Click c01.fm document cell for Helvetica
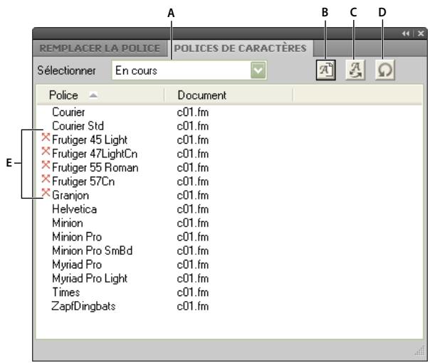 point(193,209)
